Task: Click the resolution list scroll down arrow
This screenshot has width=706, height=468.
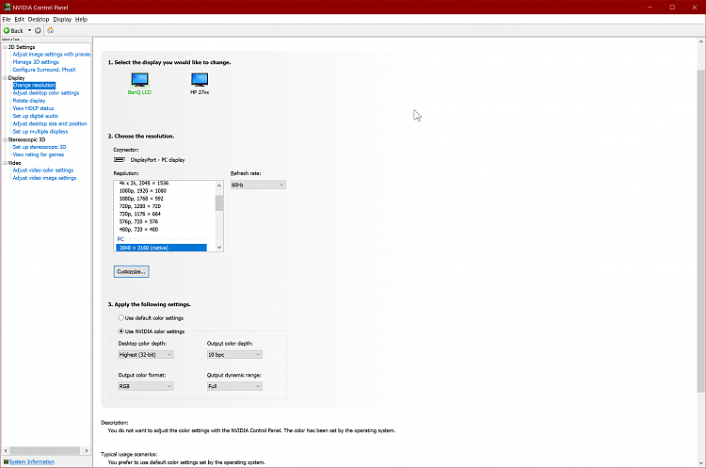Action: tap(219, 248)
